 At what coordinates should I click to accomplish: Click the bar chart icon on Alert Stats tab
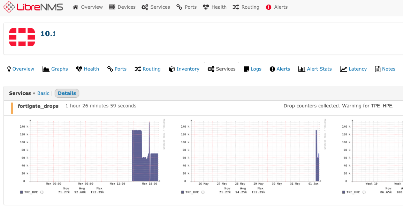[302, 69]
